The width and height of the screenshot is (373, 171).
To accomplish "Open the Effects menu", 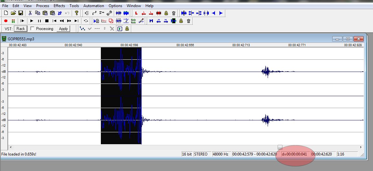I will point(59,6).
